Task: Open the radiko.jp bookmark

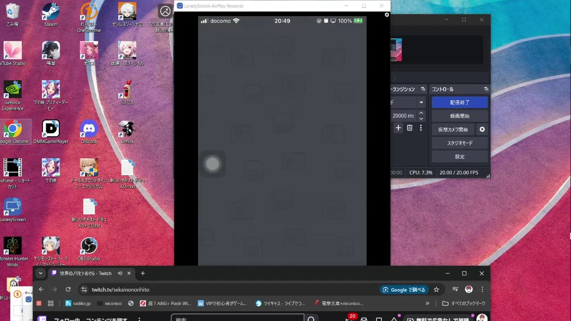Action: point(78,303)
